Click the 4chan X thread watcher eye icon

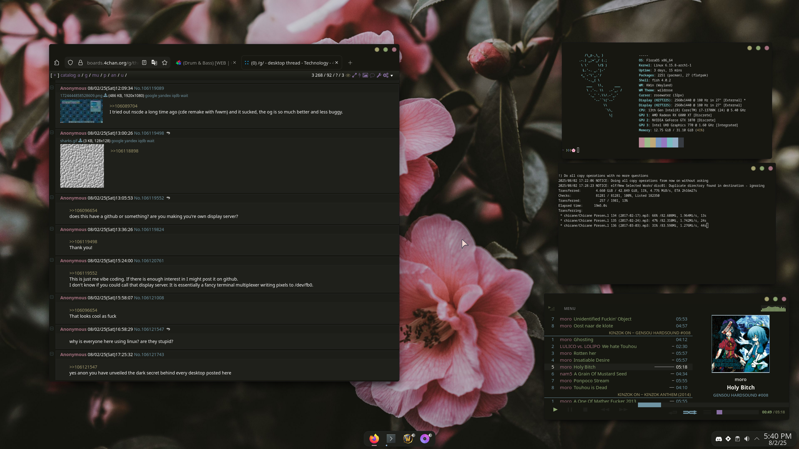point(348,75)
